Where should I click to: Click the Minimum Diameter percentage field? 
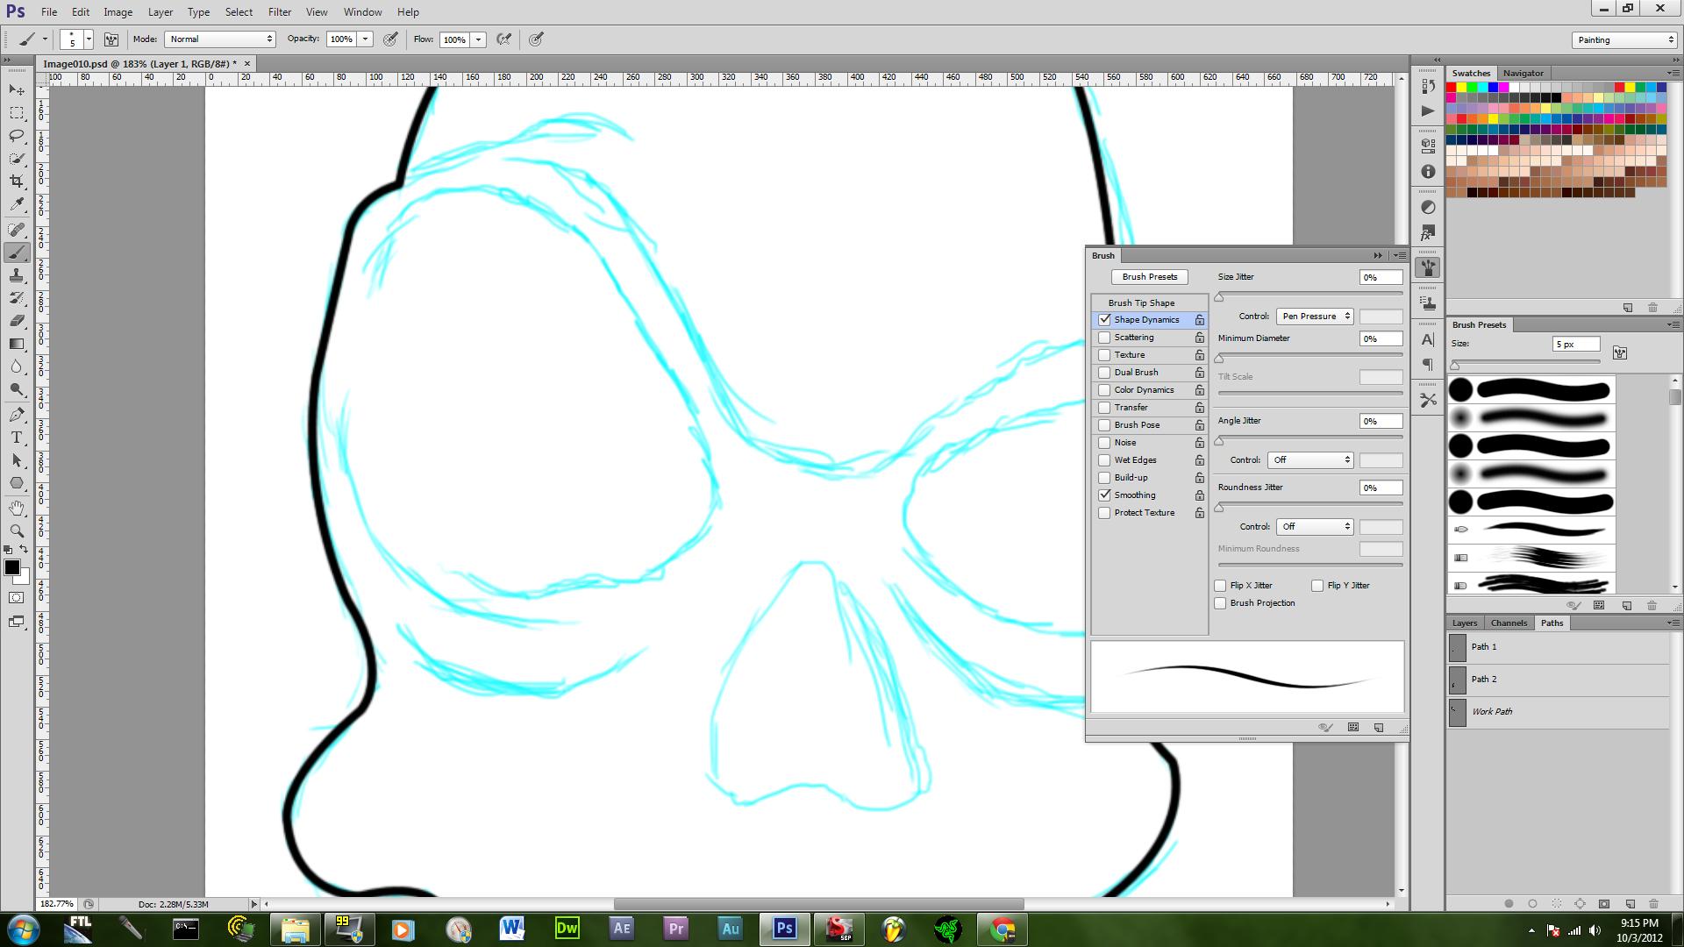(x=1381, y=338)
